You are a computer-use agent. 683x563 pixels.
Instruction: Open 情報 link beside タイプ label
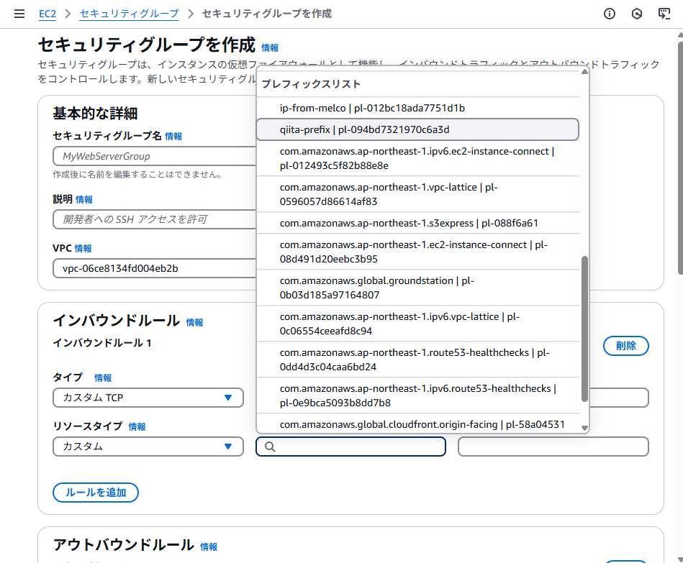tap(103, 377)
